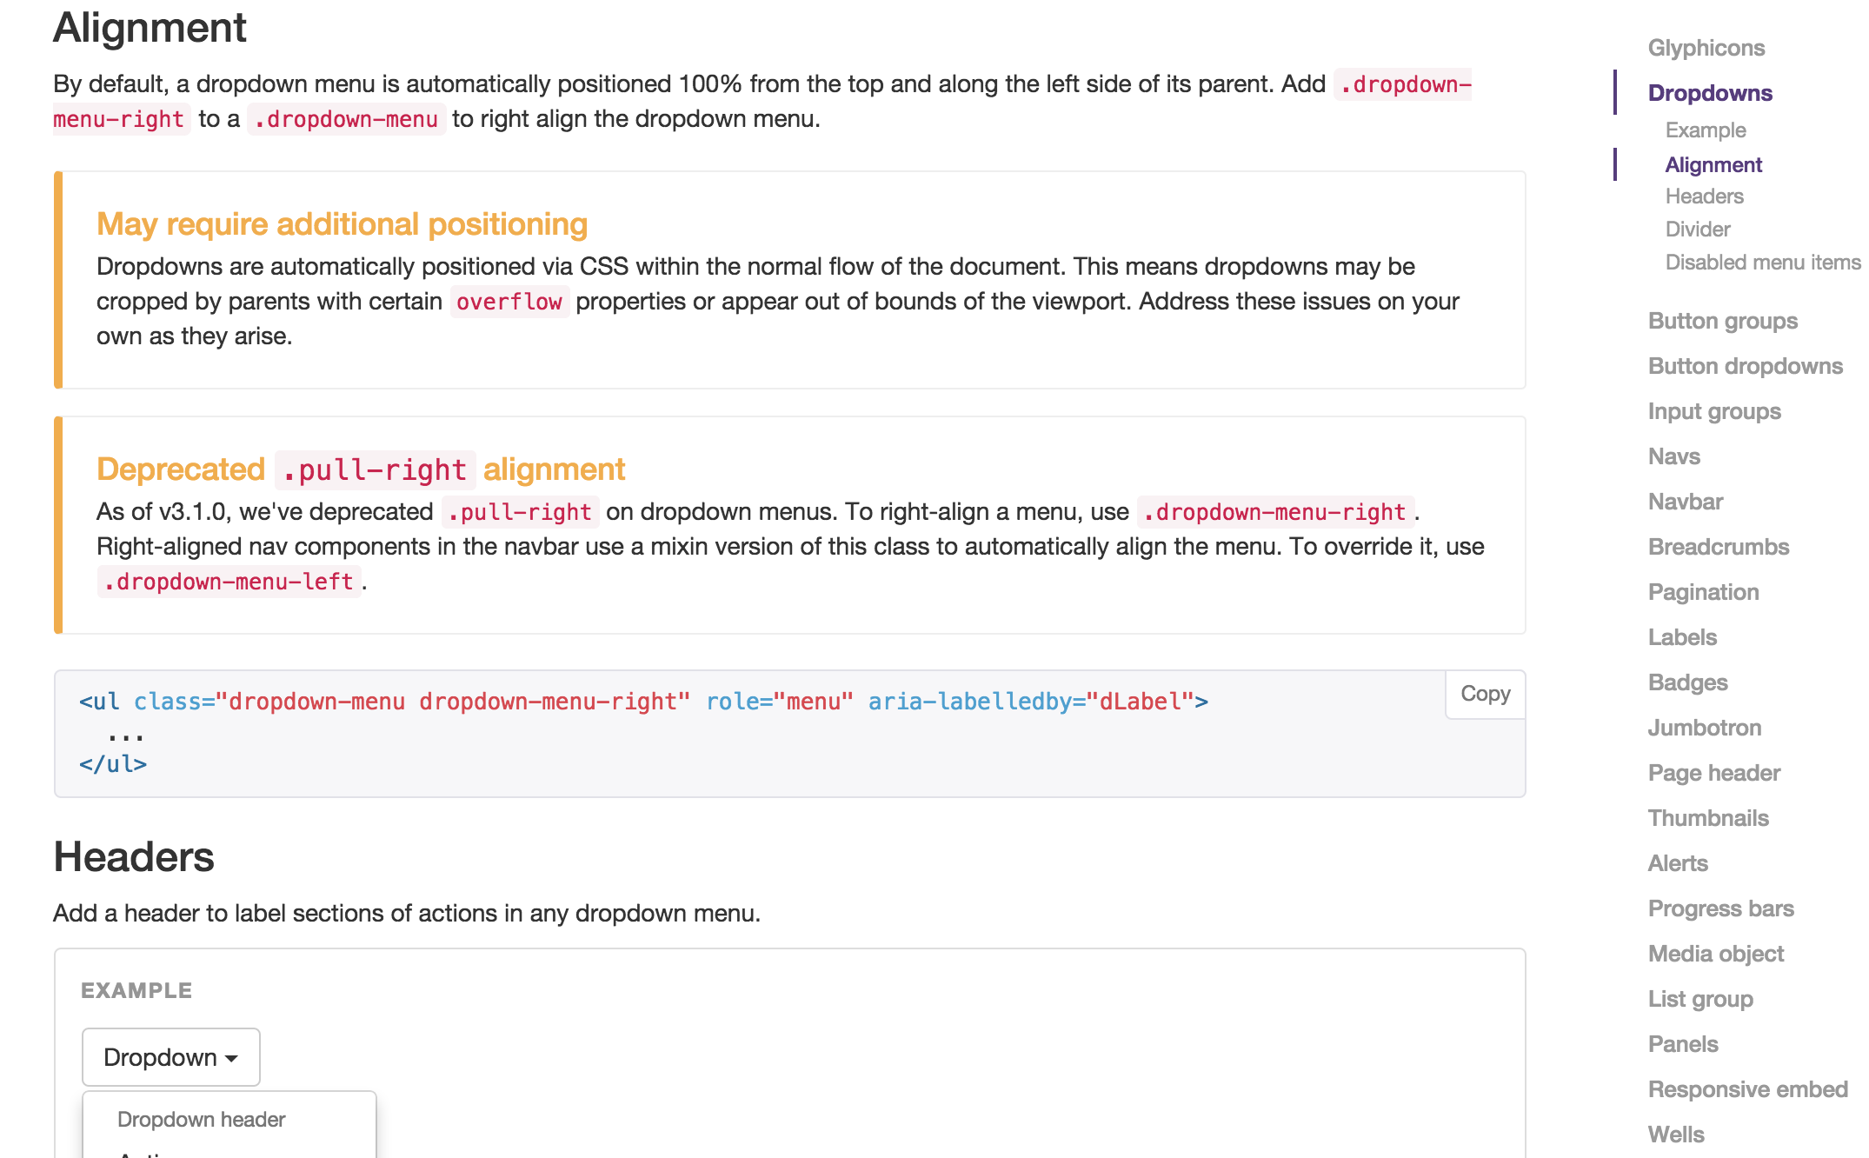Click the 'Deprecated' word in callout heading
The height and width of the screenshot is (1158, 1869).
click(x=181, y=469)
